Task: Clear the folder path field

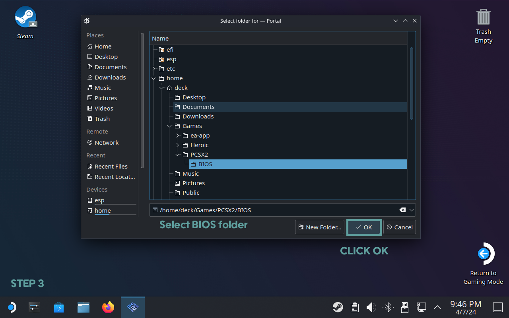Action: click(402, 210)
